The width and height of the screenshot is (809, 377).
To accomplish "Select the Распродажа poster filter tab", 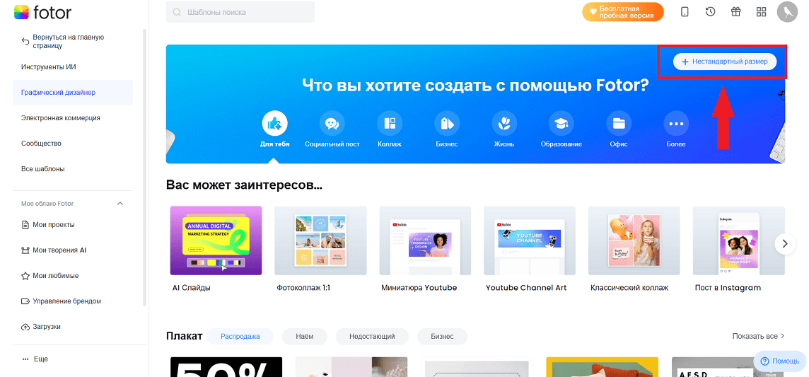I will point(240,336).
